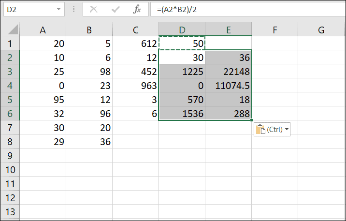Click cell A3 containing 25
This screenshot has height=221, width=346.
pyautogui.click(x=43, y=71)
